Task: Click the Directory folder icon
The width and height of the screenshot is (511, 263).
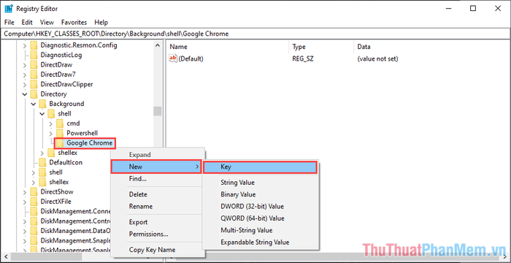Action: (x=34, y=94)
